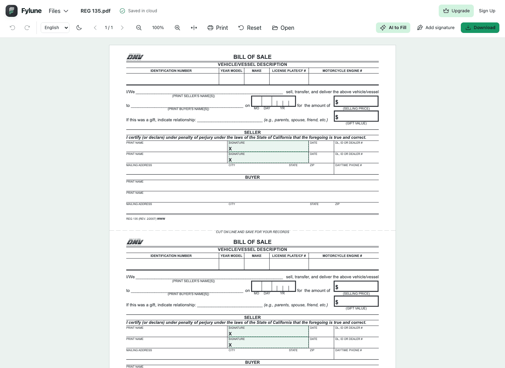
Task: Click the Fylune logo icon
Action: (12, 11)
